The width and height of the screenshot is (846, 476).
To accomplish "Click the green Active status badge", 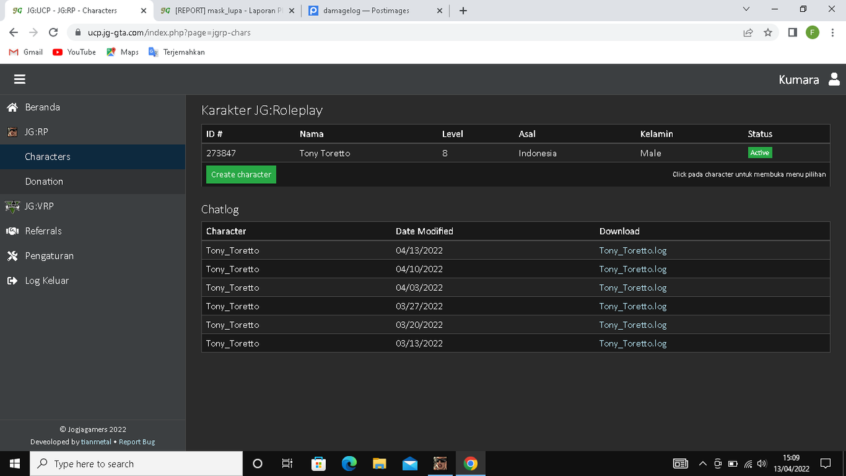I will coord(760,153).
